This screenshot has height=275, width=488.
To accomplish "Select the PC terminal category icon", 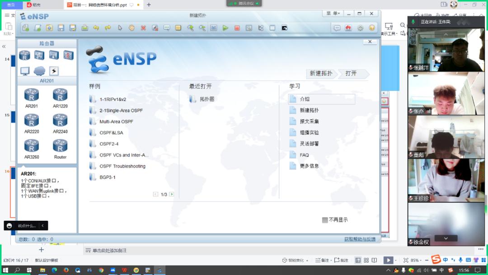I will pyautogui.click(x=24, y=71).
